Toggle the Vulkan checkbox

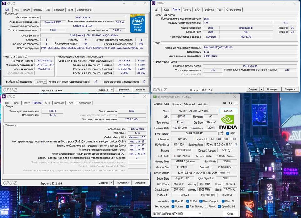(173, 206)
